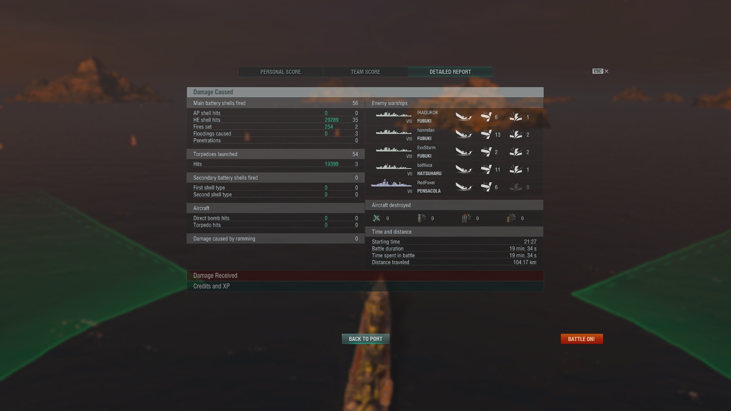Start another match with Battle On!
Image resolution: width=731 pixels, height=411 pixels.
582,339
